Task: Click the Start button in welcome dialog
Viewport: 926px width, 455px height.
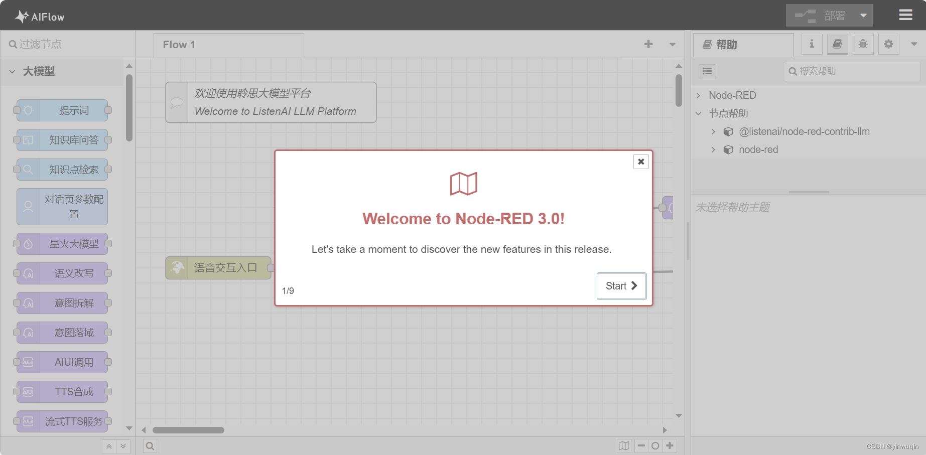Action: (x=621, y=286)
